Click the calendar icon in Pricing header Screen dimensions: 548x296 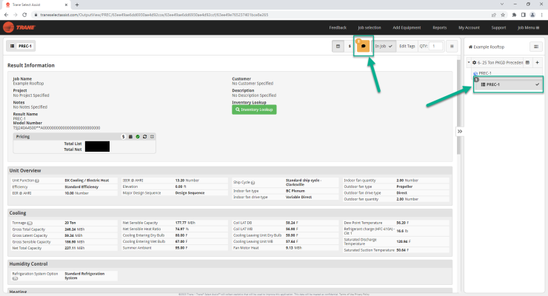point(130,136)
